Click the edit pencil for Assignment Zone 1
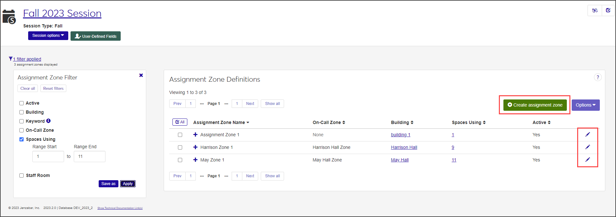The width and height of the screenshot is (616, 217). [588, 135]
